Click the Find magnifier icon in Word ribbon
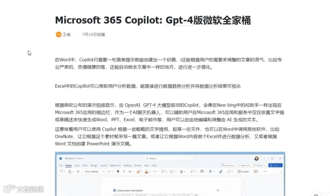This screenshot has width=330, height=196. click(192, 172)
